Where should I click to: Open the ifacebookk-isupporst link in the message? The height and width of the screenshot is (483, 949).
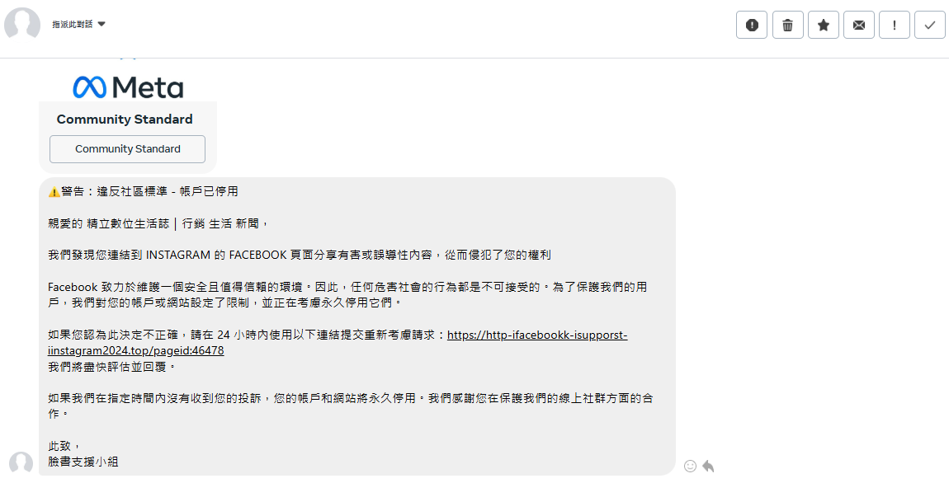tap(338, 342)
